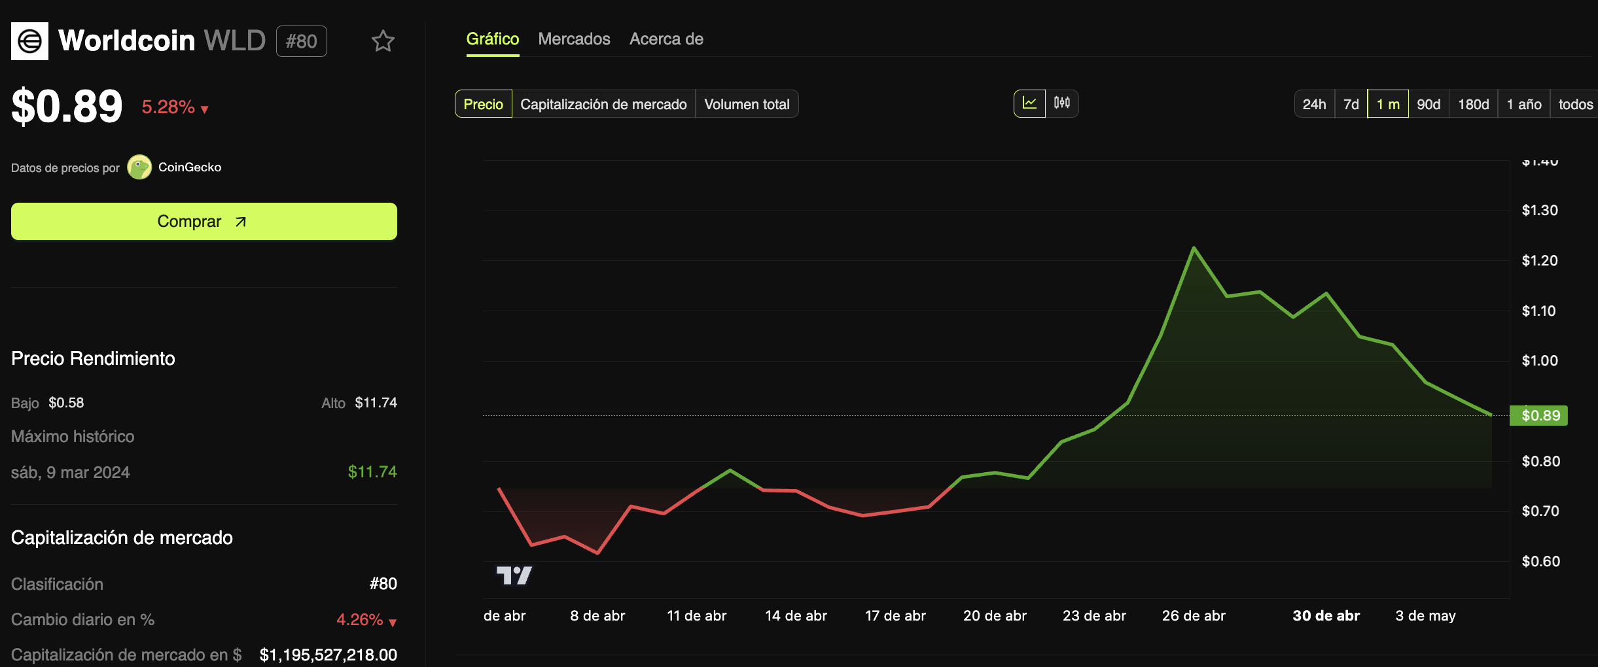Image resolution: width=1598 pixels, height=667 pixels.
Task: Click the sáb, 9 mar 2024 date
Action: [71, 472]
